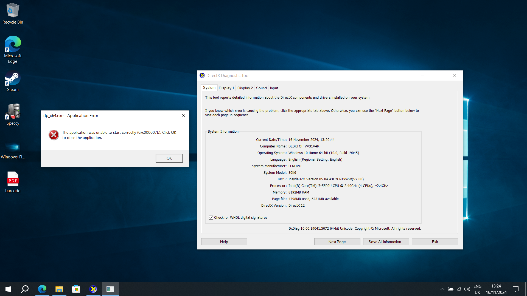This screenshot has height=296, width=527.
Task: Click the Current Date/Time value 16 November 2024
Action: [x=311, y=140]
